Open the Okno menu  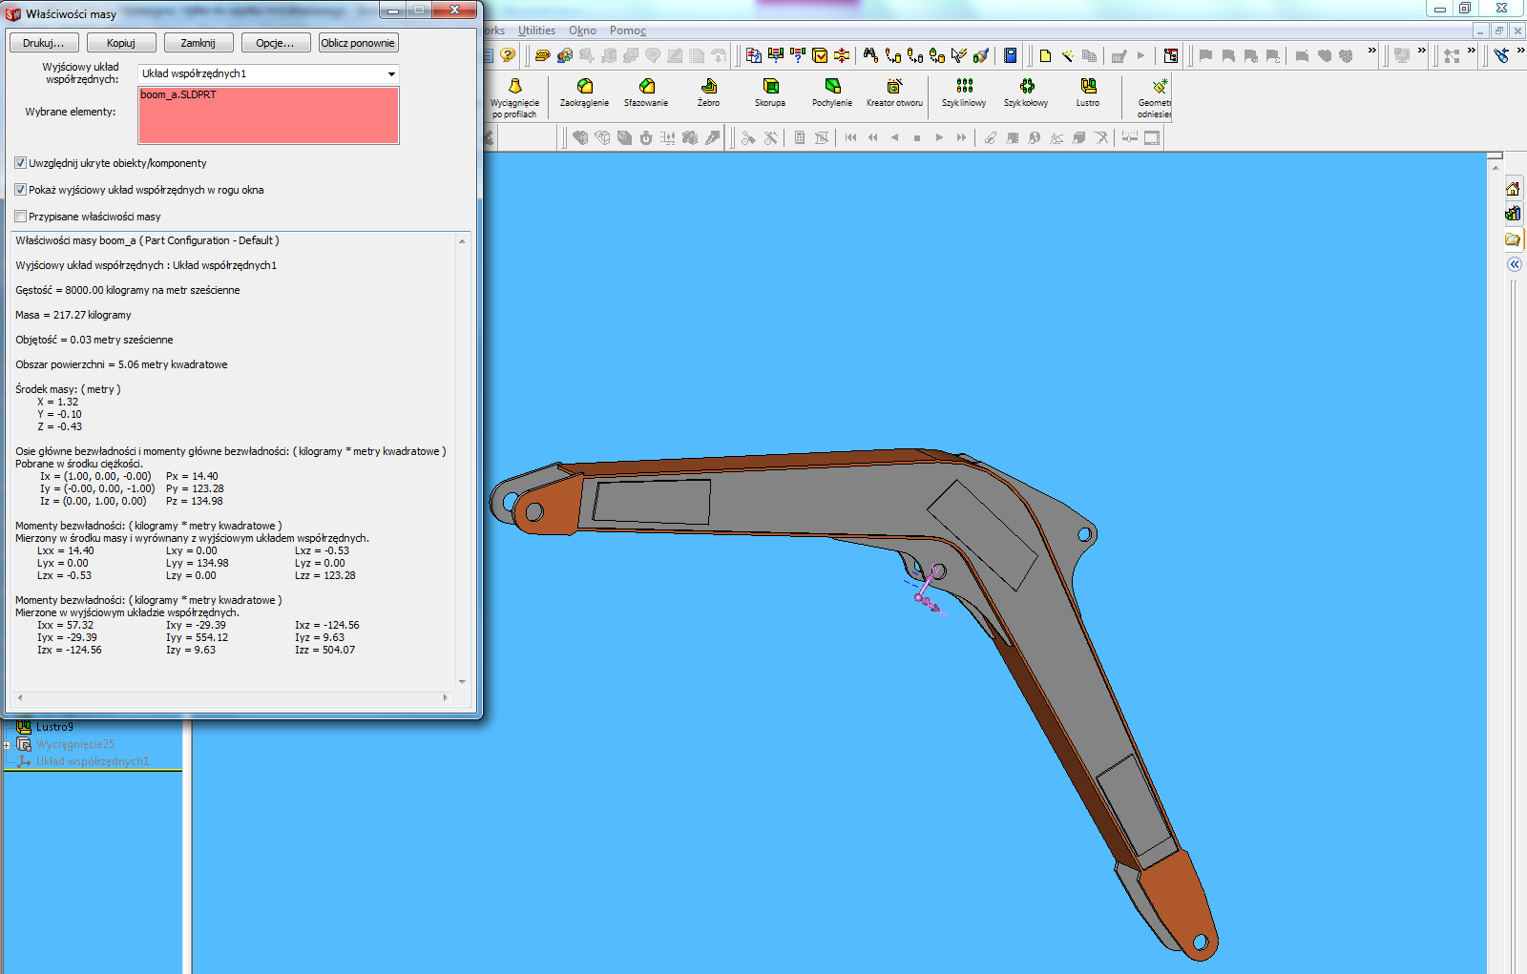click(x=582, y=31)
